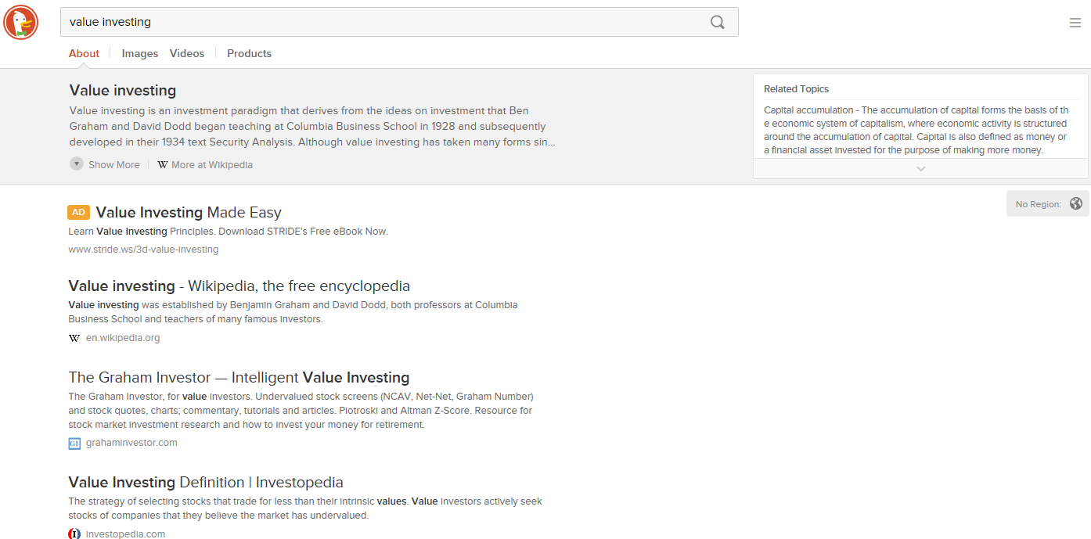
Task: Follow the More at Wikipedia link
Action: pos(212,165)
